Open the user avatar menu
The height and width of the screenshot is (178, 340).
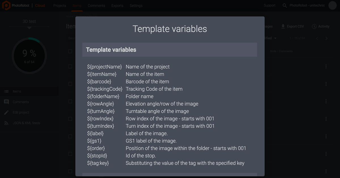tap(332, 6)
